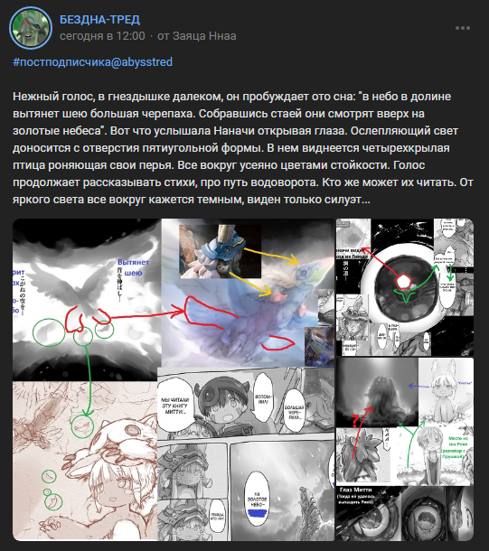Open the eye image with red pentagon

pyautogui.click(x=405, y=287)
